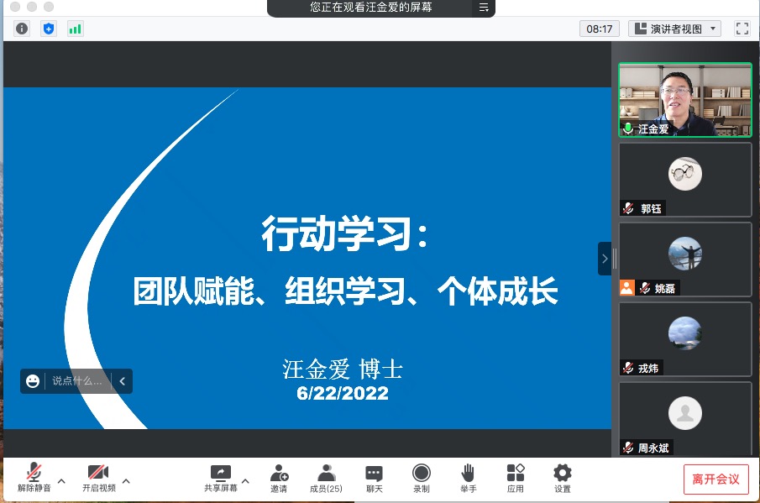The height and width of the screenshot is (503, 760).
Task: Turn on camera with 开启视频
Action: (98, 477)
